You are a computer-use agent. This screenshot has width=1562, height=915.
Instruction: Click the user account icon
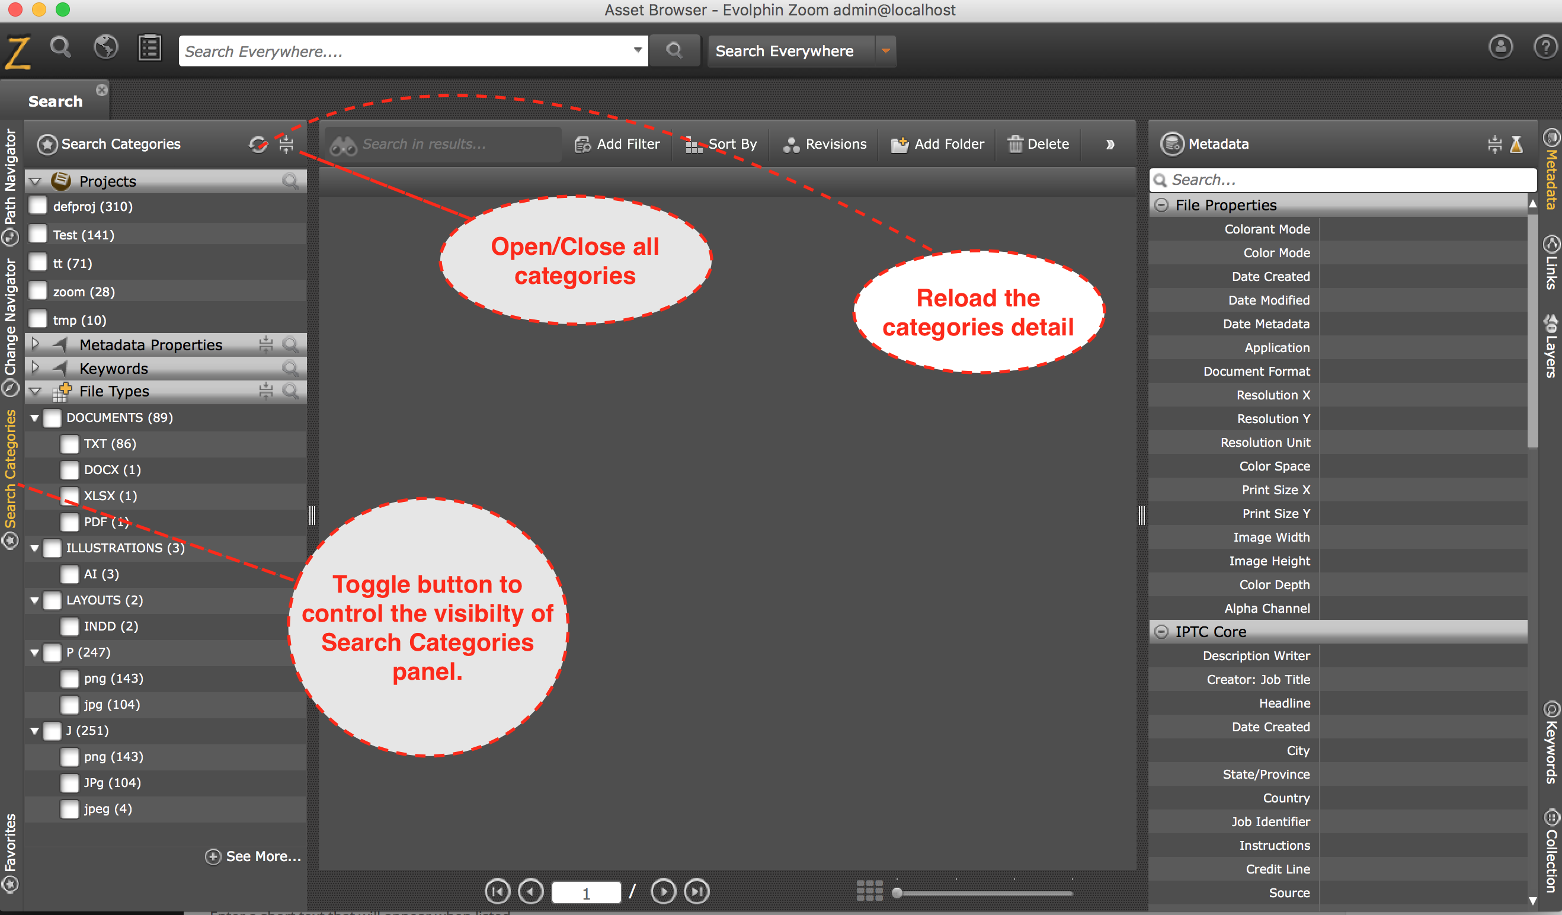(1500, 47)
